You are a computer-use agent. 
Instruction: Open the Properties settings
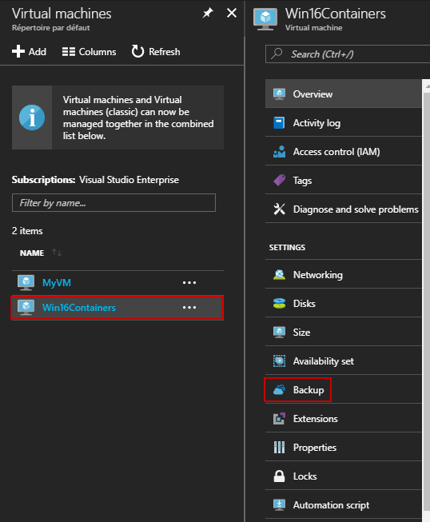point(344,448)
